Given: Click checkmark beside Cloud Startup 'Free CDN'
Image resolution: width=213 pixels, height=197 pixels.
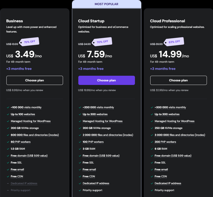Looking at the screenshot, I should tap(80, 177).
